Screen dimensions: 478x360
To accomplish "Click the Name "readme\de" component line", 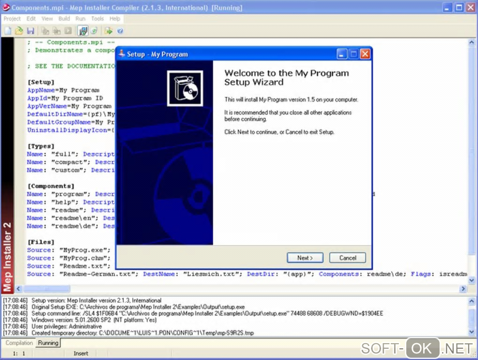I will pos(71,226).
